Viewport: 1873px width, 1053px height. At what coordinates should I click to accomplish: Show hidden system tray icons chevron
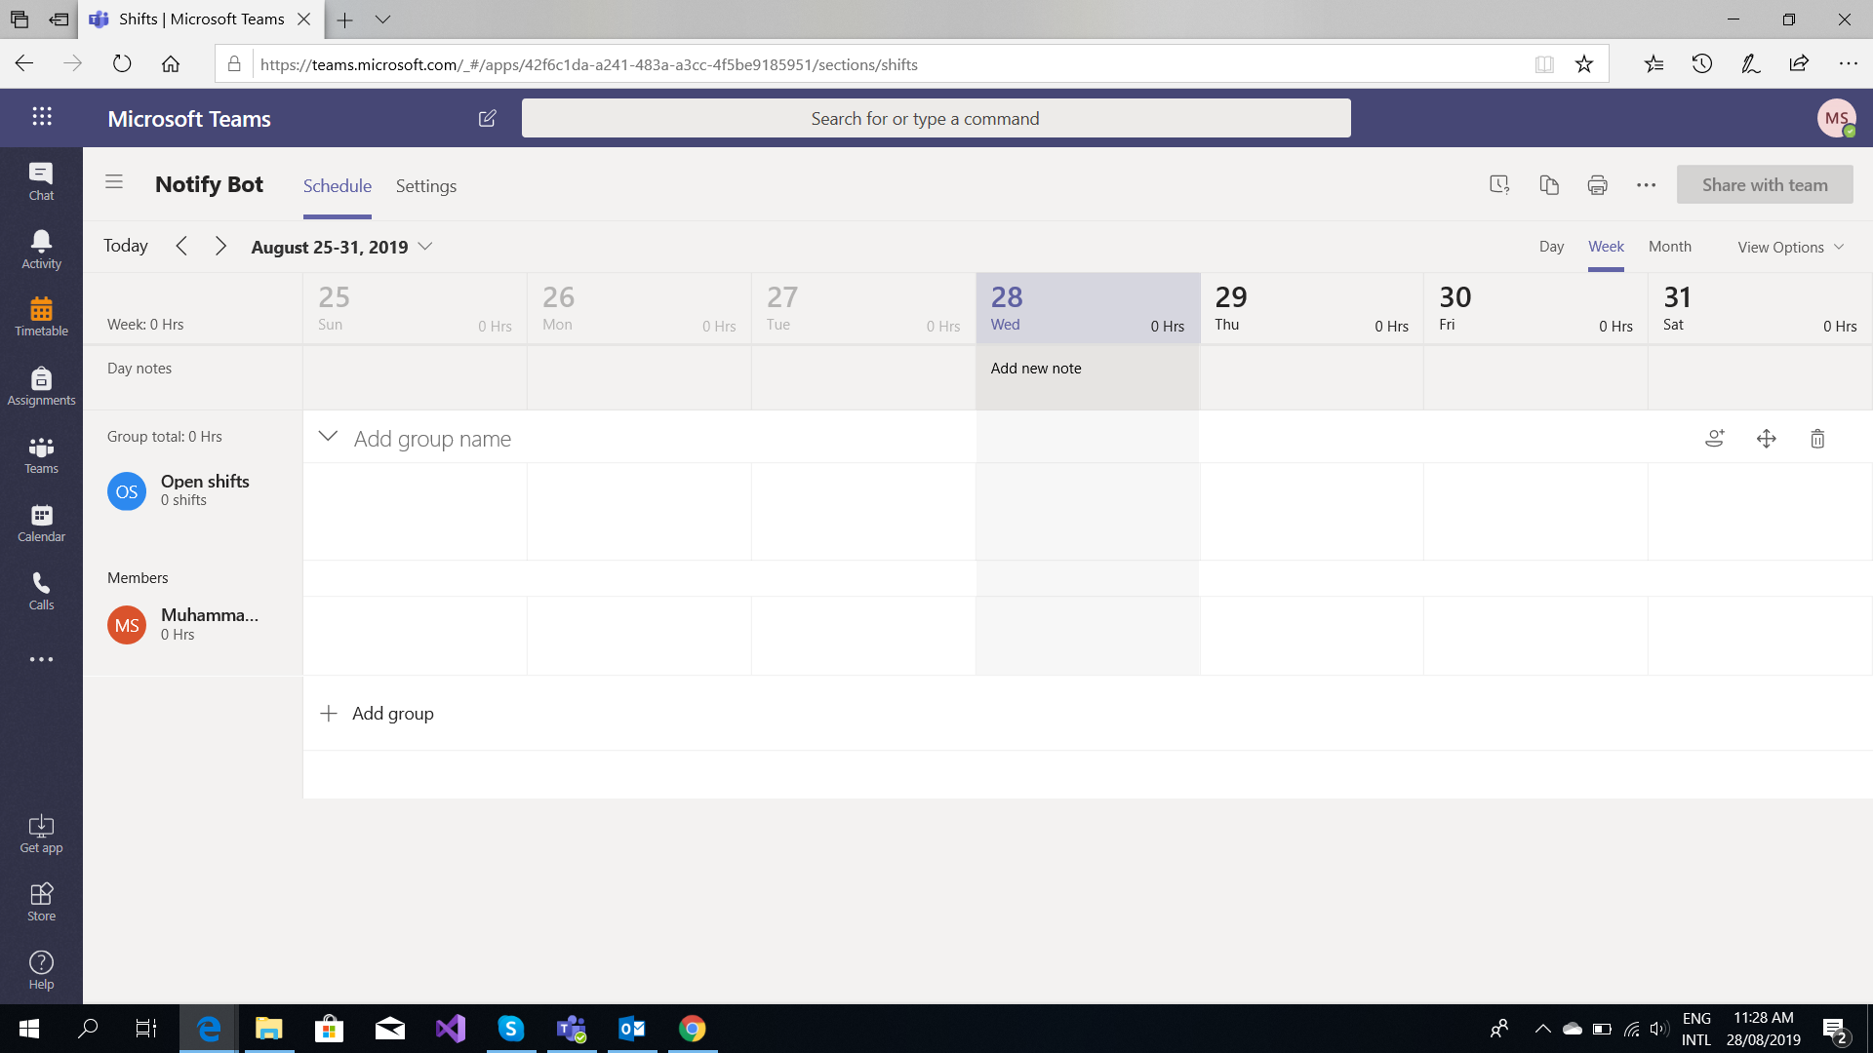tap(1542, 1029)
